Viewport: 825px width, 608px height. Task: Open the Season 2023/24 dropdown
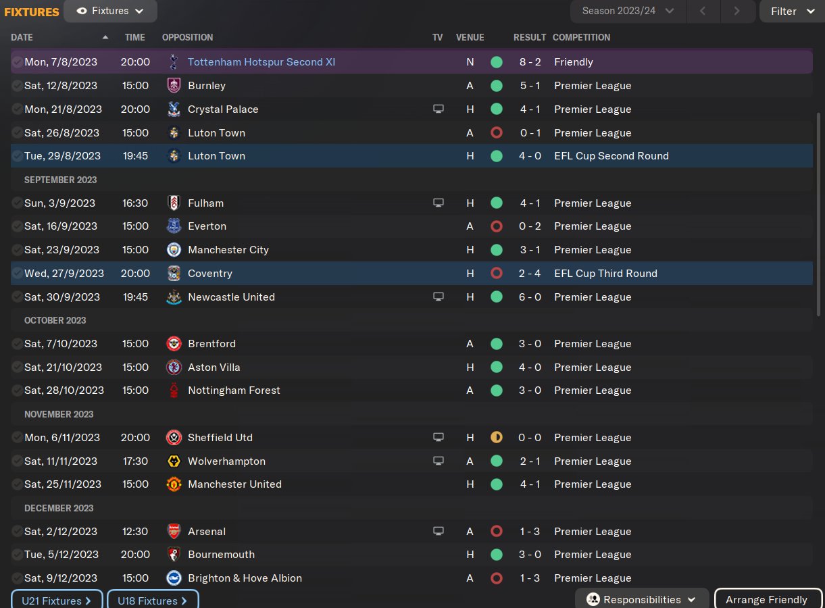click(628, 11)
